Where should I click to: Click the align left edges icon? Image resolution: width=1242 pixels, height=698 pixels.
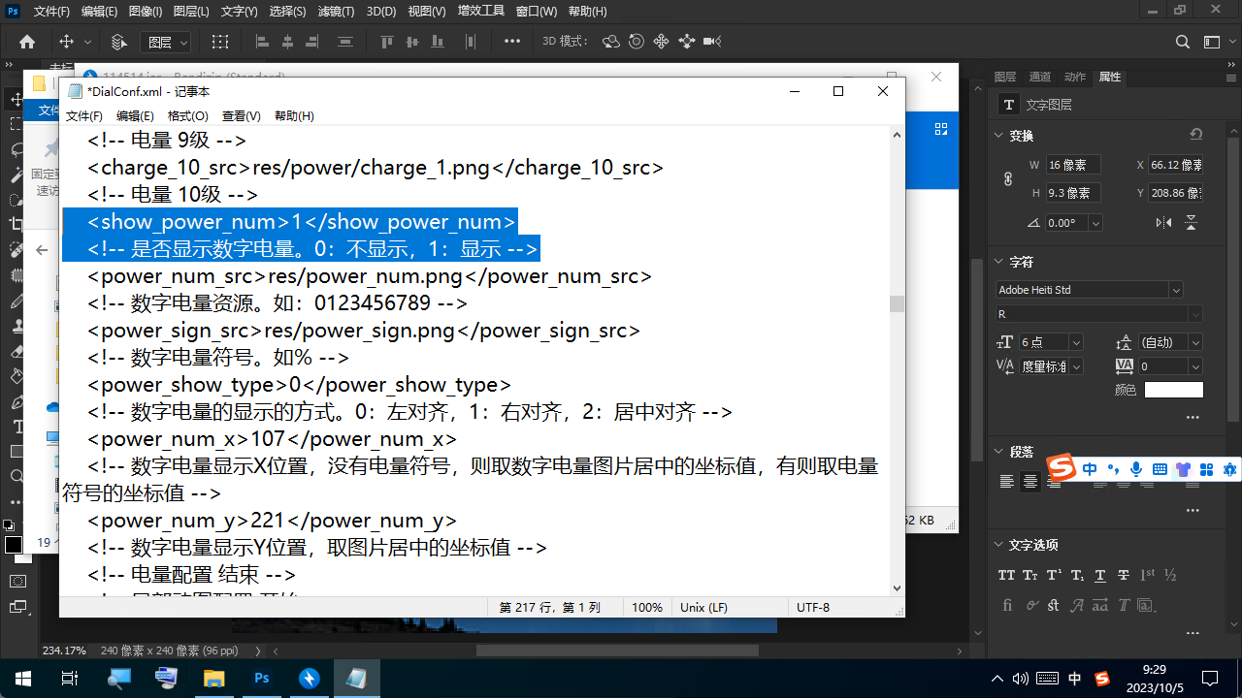[x=262, y=42]
